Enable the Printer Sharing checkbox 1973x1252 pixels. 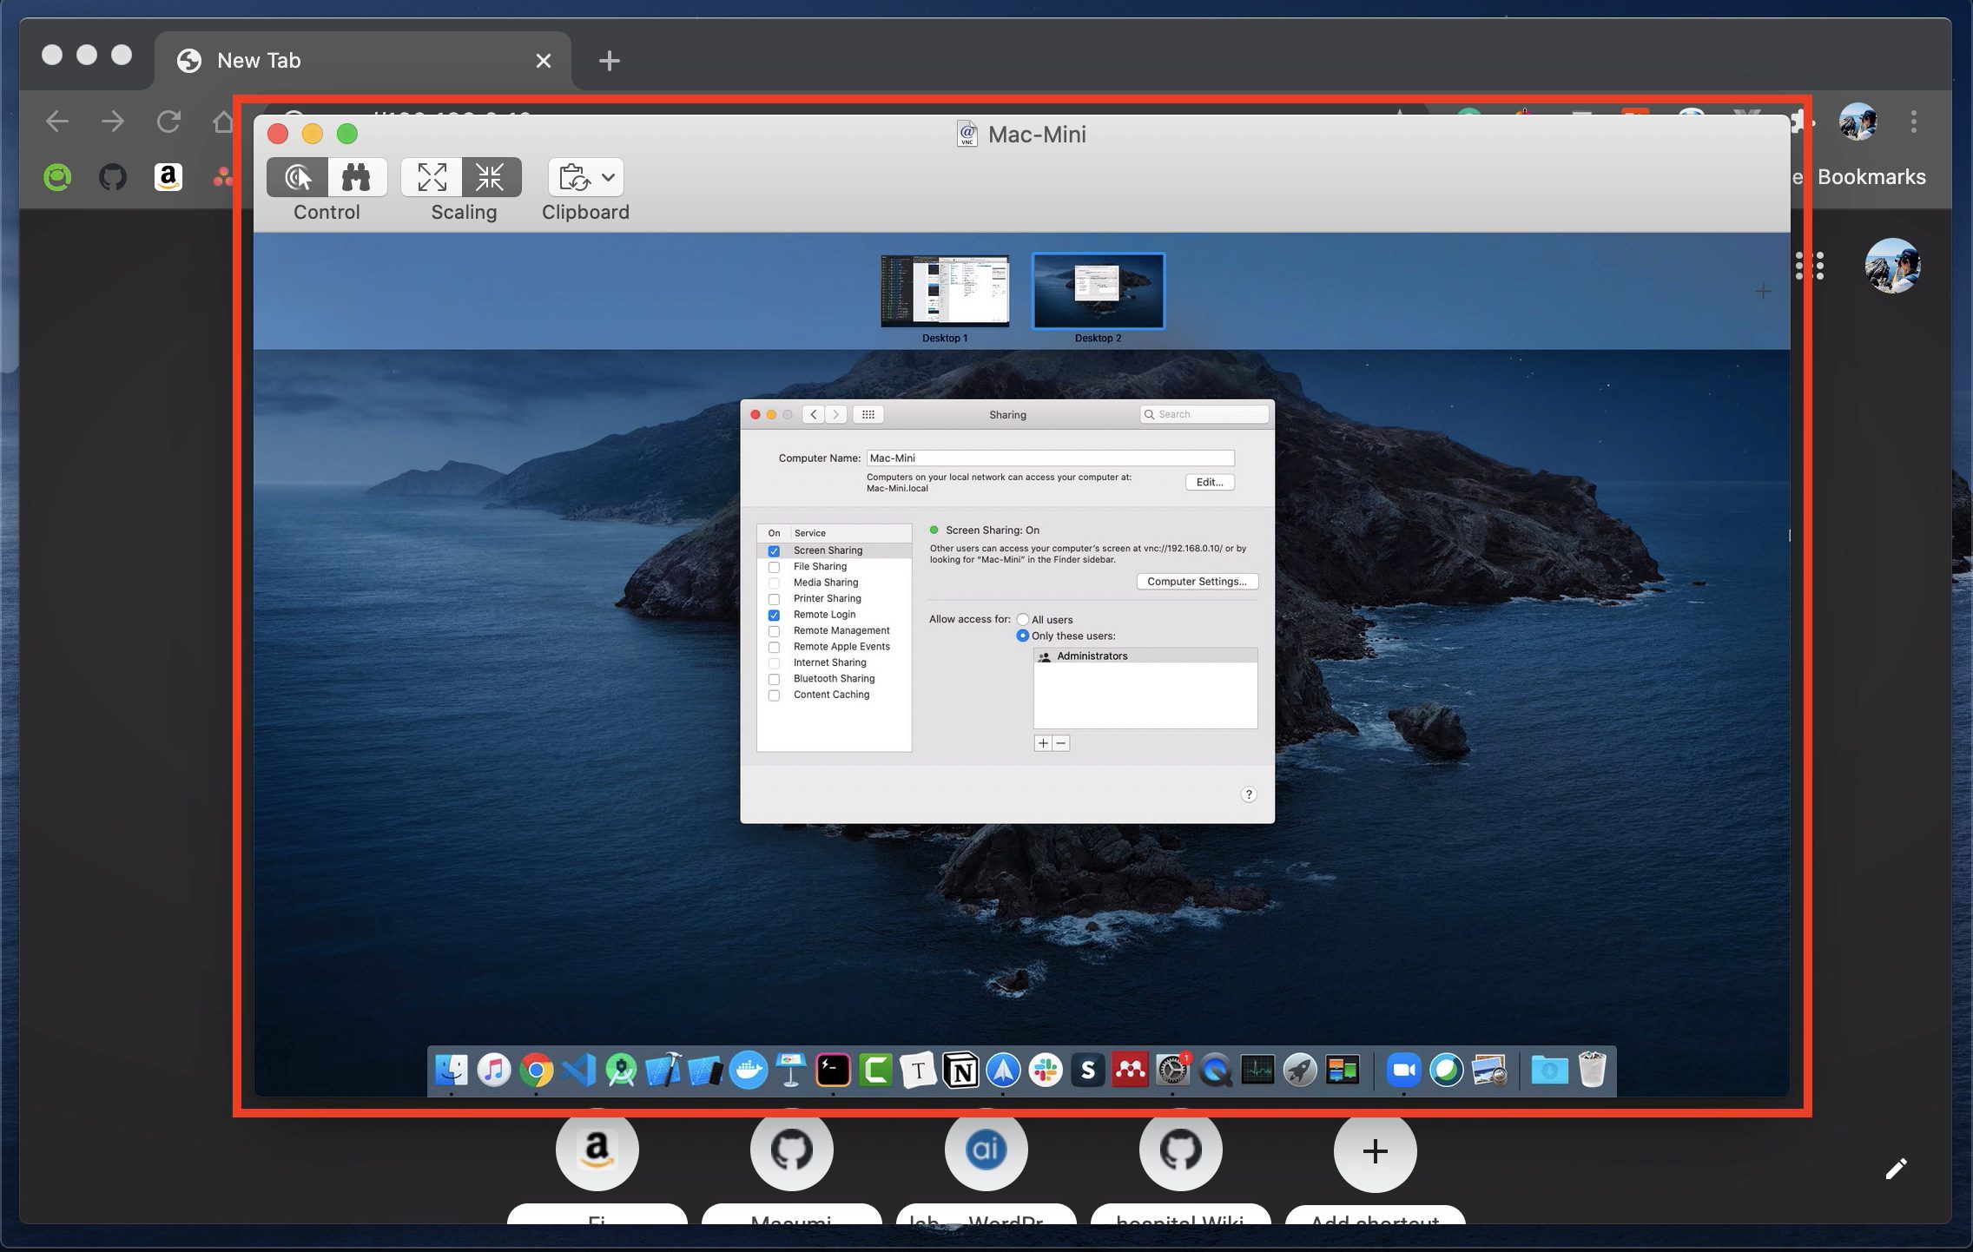pyautogui.click(x=774, y=599)
